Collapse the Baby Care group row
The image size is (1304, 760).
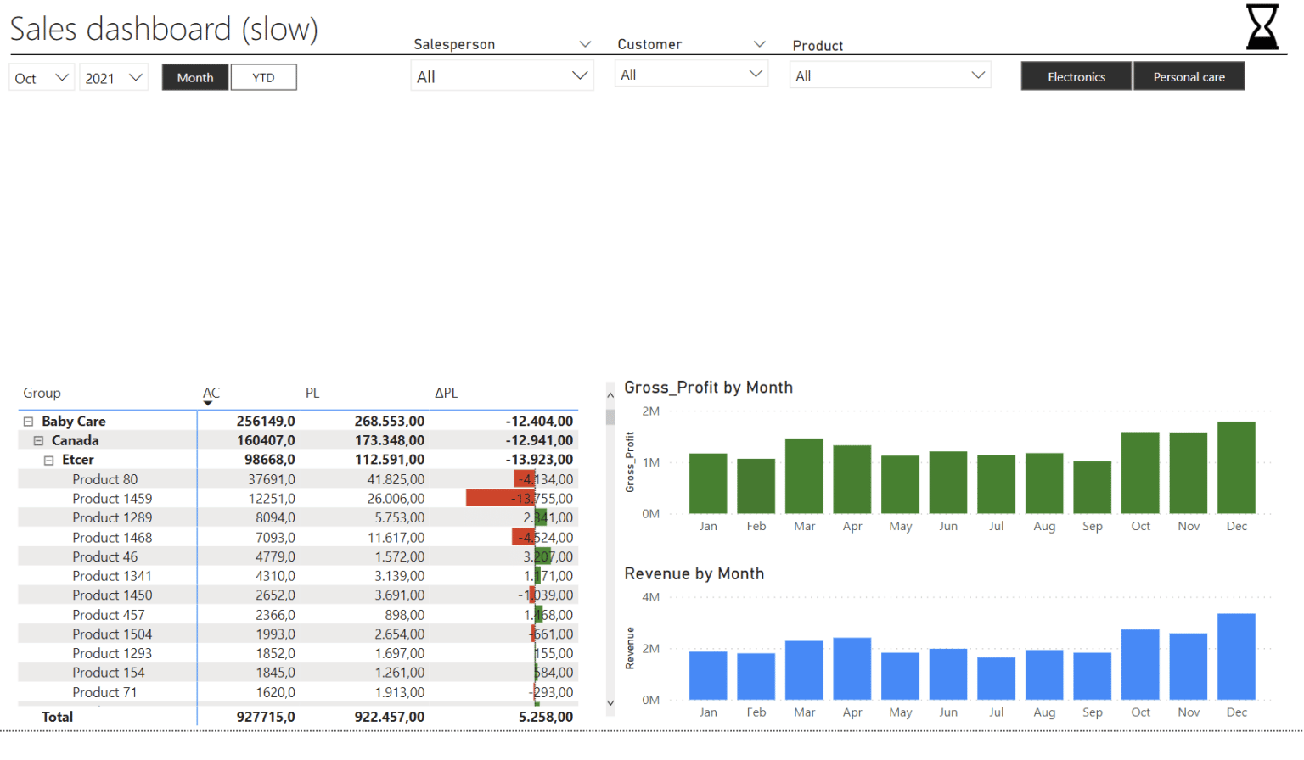click(26, 421)
